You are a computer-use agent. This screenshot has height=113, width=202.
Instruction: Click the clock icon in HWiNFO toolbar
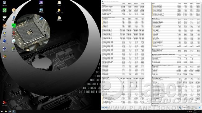(188, 108)
